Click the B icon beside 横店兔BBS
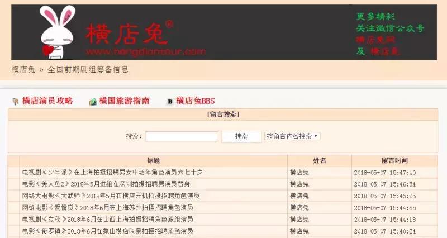 (170, 102)
